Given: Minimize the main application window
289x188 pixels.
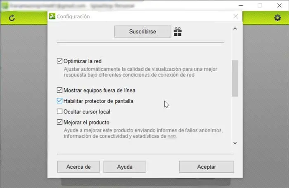Looking at the screenshot, I should [241, 5].
